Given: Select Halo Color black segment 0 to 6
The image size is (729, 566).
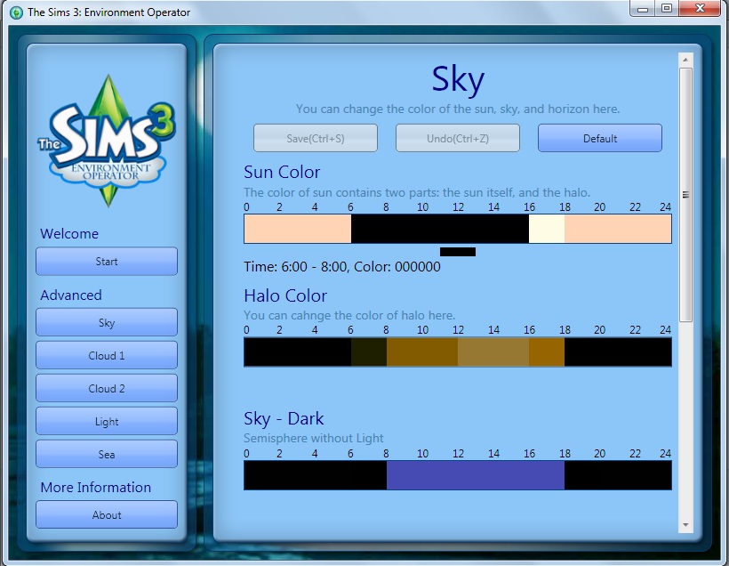Looking at the screenshot, I should pos(298,352).
